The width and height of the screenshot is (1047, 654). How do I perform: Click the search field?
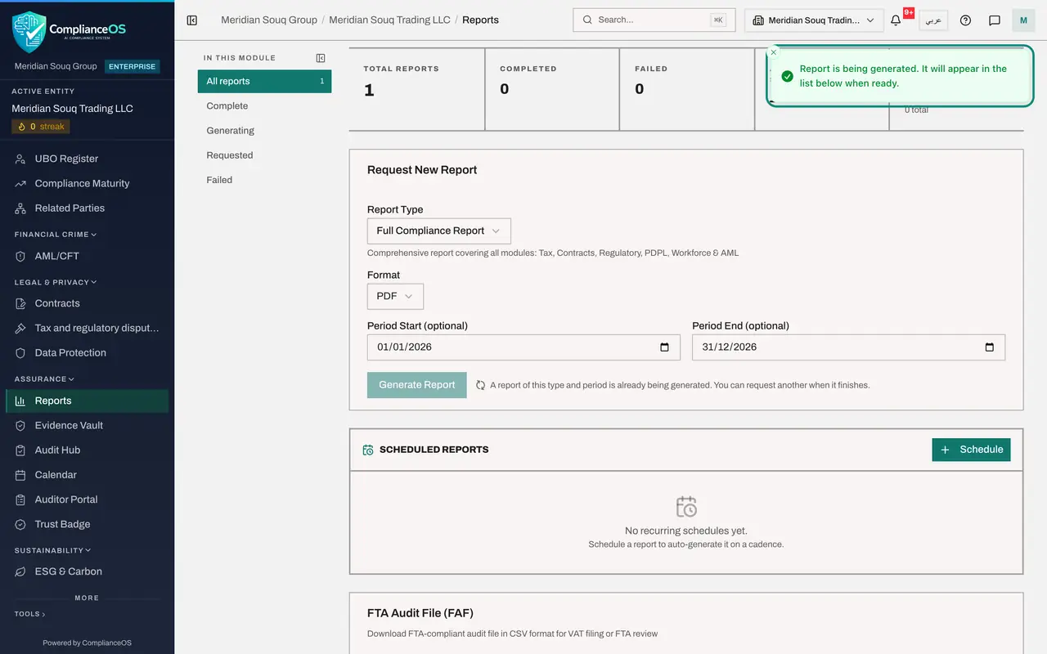pos(654,20)
